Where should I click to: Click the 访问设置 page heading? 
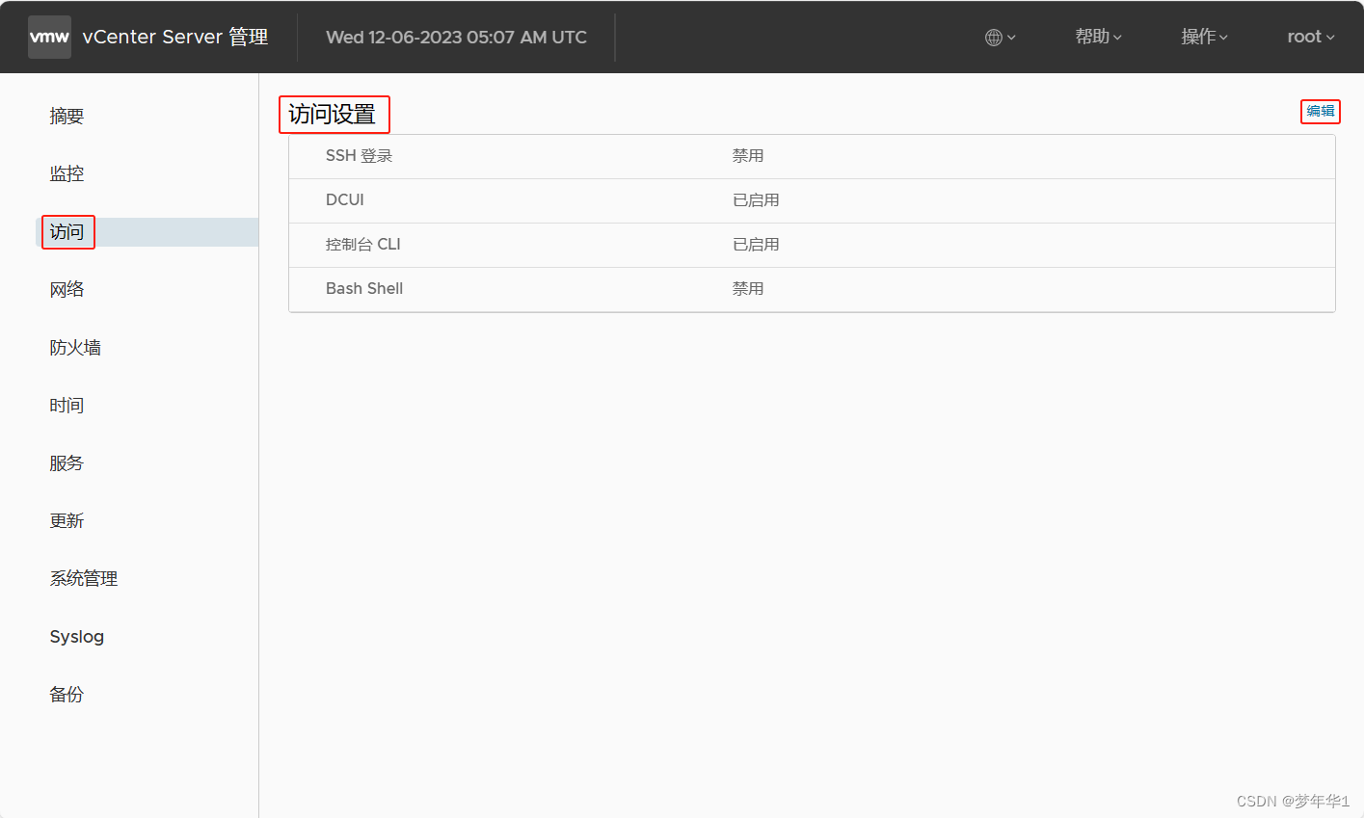point(333,115)
